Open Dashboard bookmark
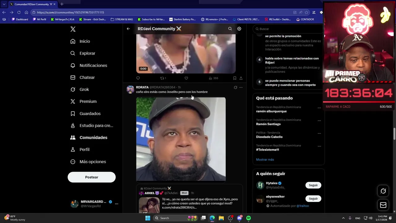The height and width of the screenshot is (223, 396). (x=20, y=19)
